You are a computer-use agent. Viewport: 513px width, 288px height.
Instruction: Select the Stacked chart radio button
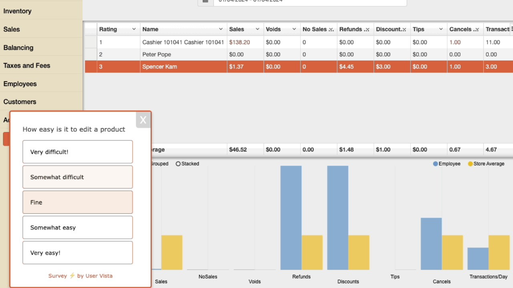[x=178, y=164]
